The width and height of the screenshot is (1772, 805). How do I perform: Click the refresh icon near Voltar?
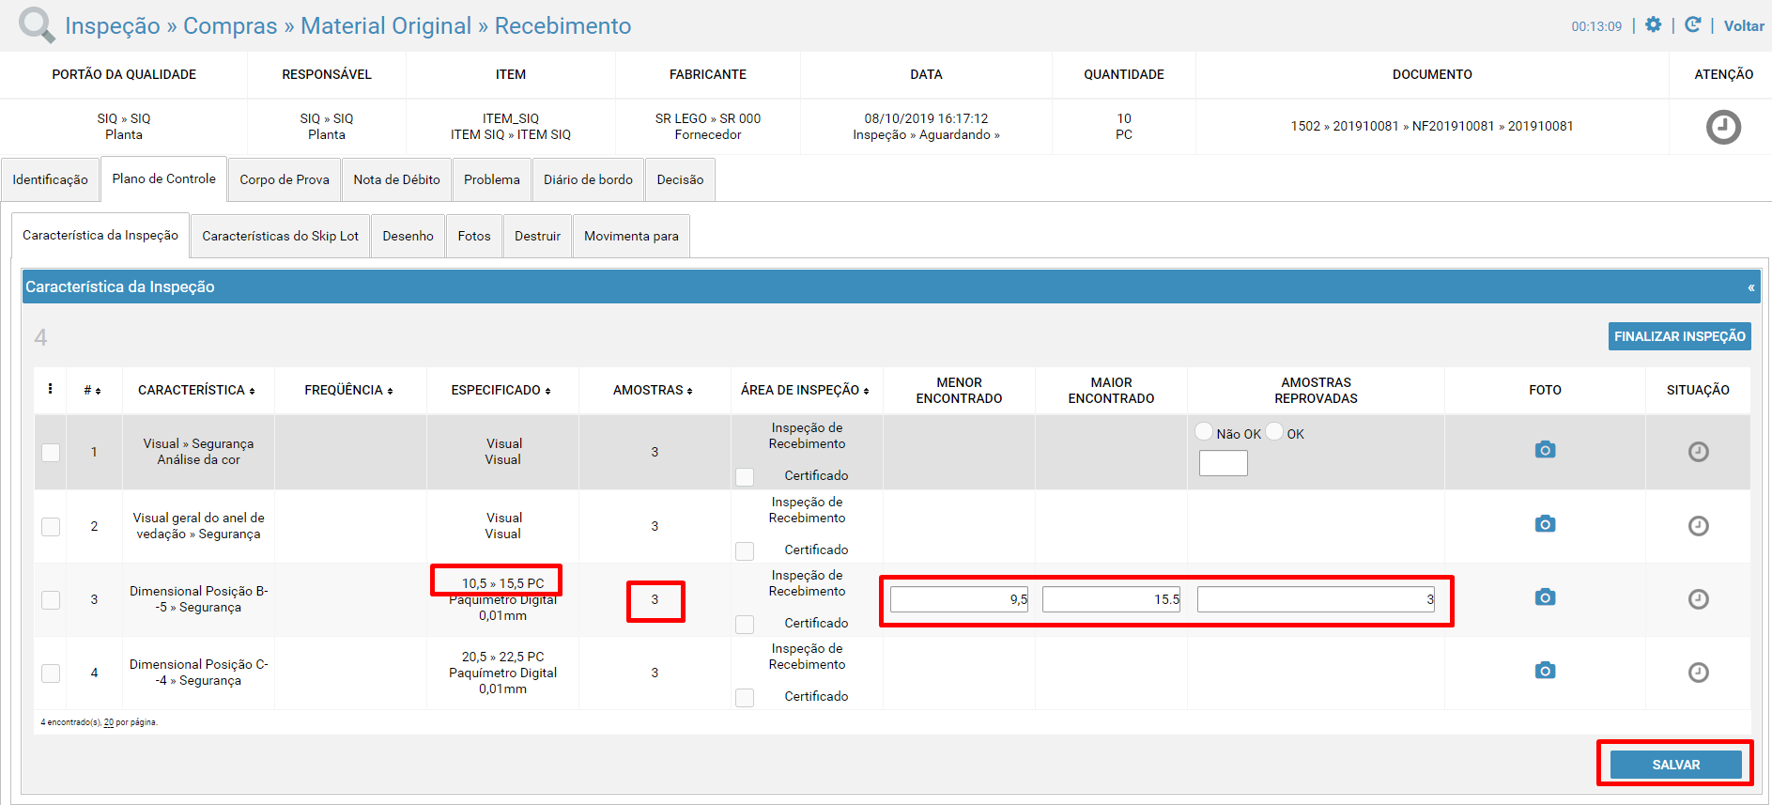point(1692,25)
